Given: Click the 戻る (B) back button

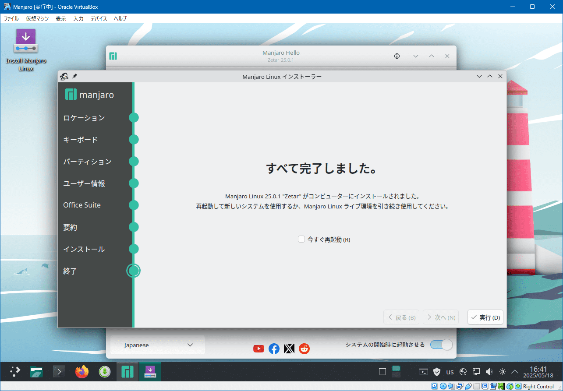Looking at the screenshot, I should [401, 317].
